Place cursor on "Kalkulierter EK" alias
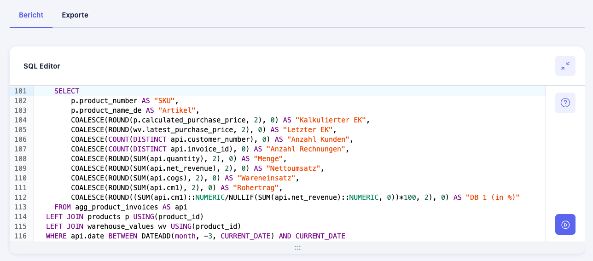This screenshot has width=593, height=261. (330, 120)
